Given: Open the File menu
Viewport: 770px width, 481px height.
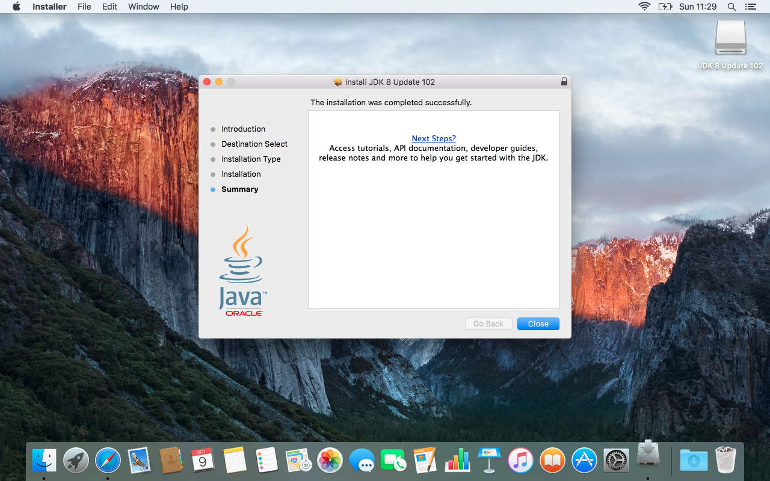Looking at the screenshot, I should [84, 7].
